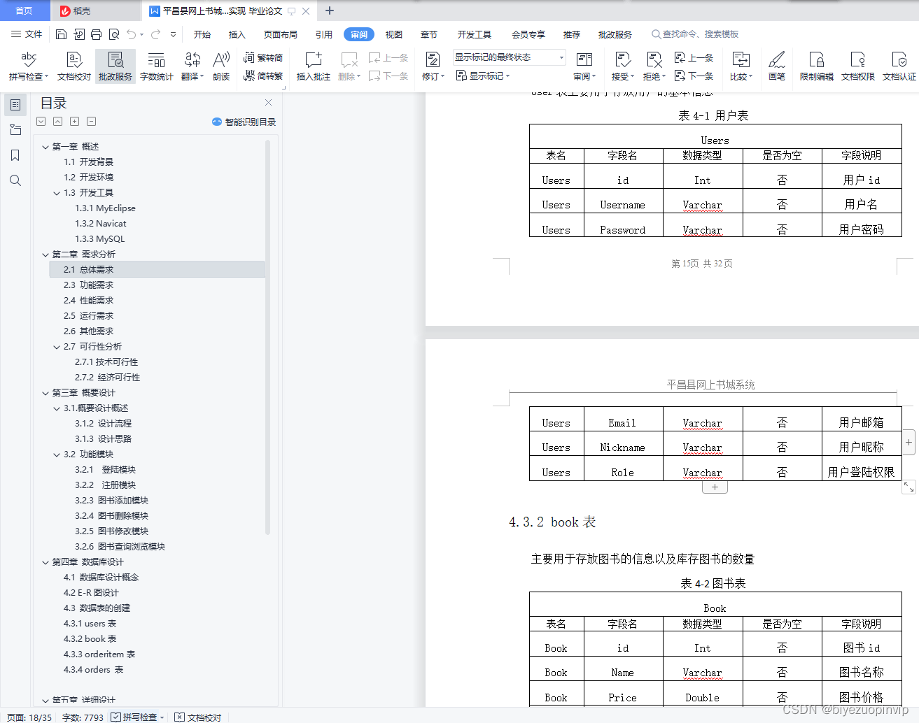The width and height of the screenshot is (919, 723).
Task: Click the 修订 track changes icon
Action: tap(433, 60)
